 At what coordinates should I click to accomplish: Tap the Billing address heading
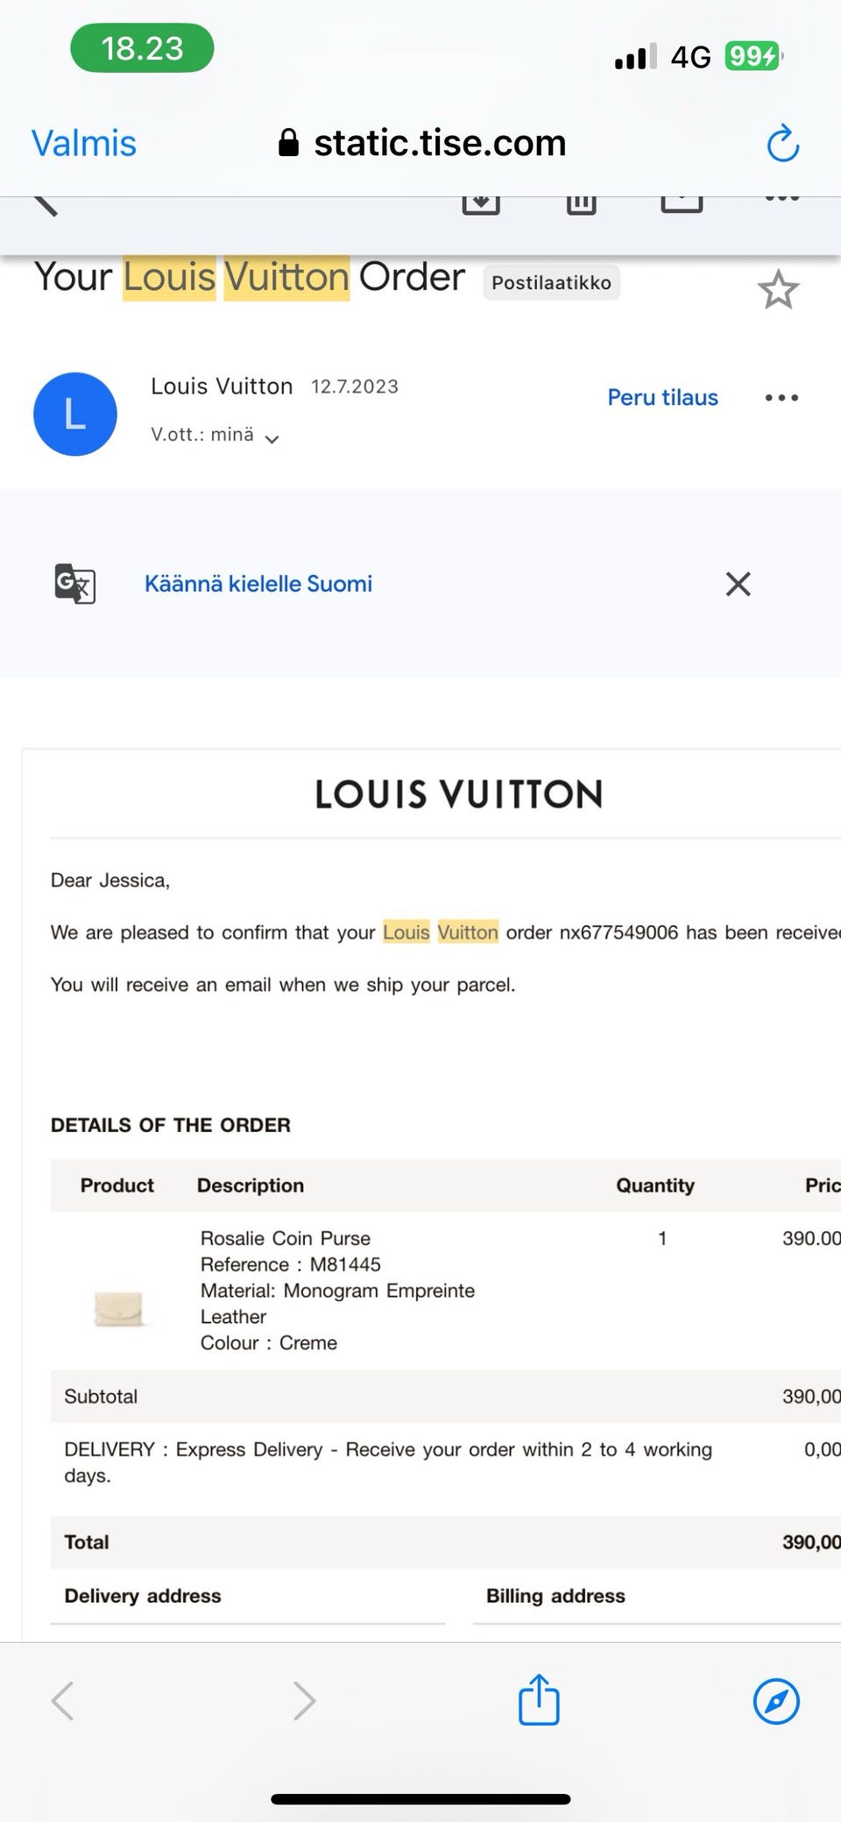tap(555, 1596)
